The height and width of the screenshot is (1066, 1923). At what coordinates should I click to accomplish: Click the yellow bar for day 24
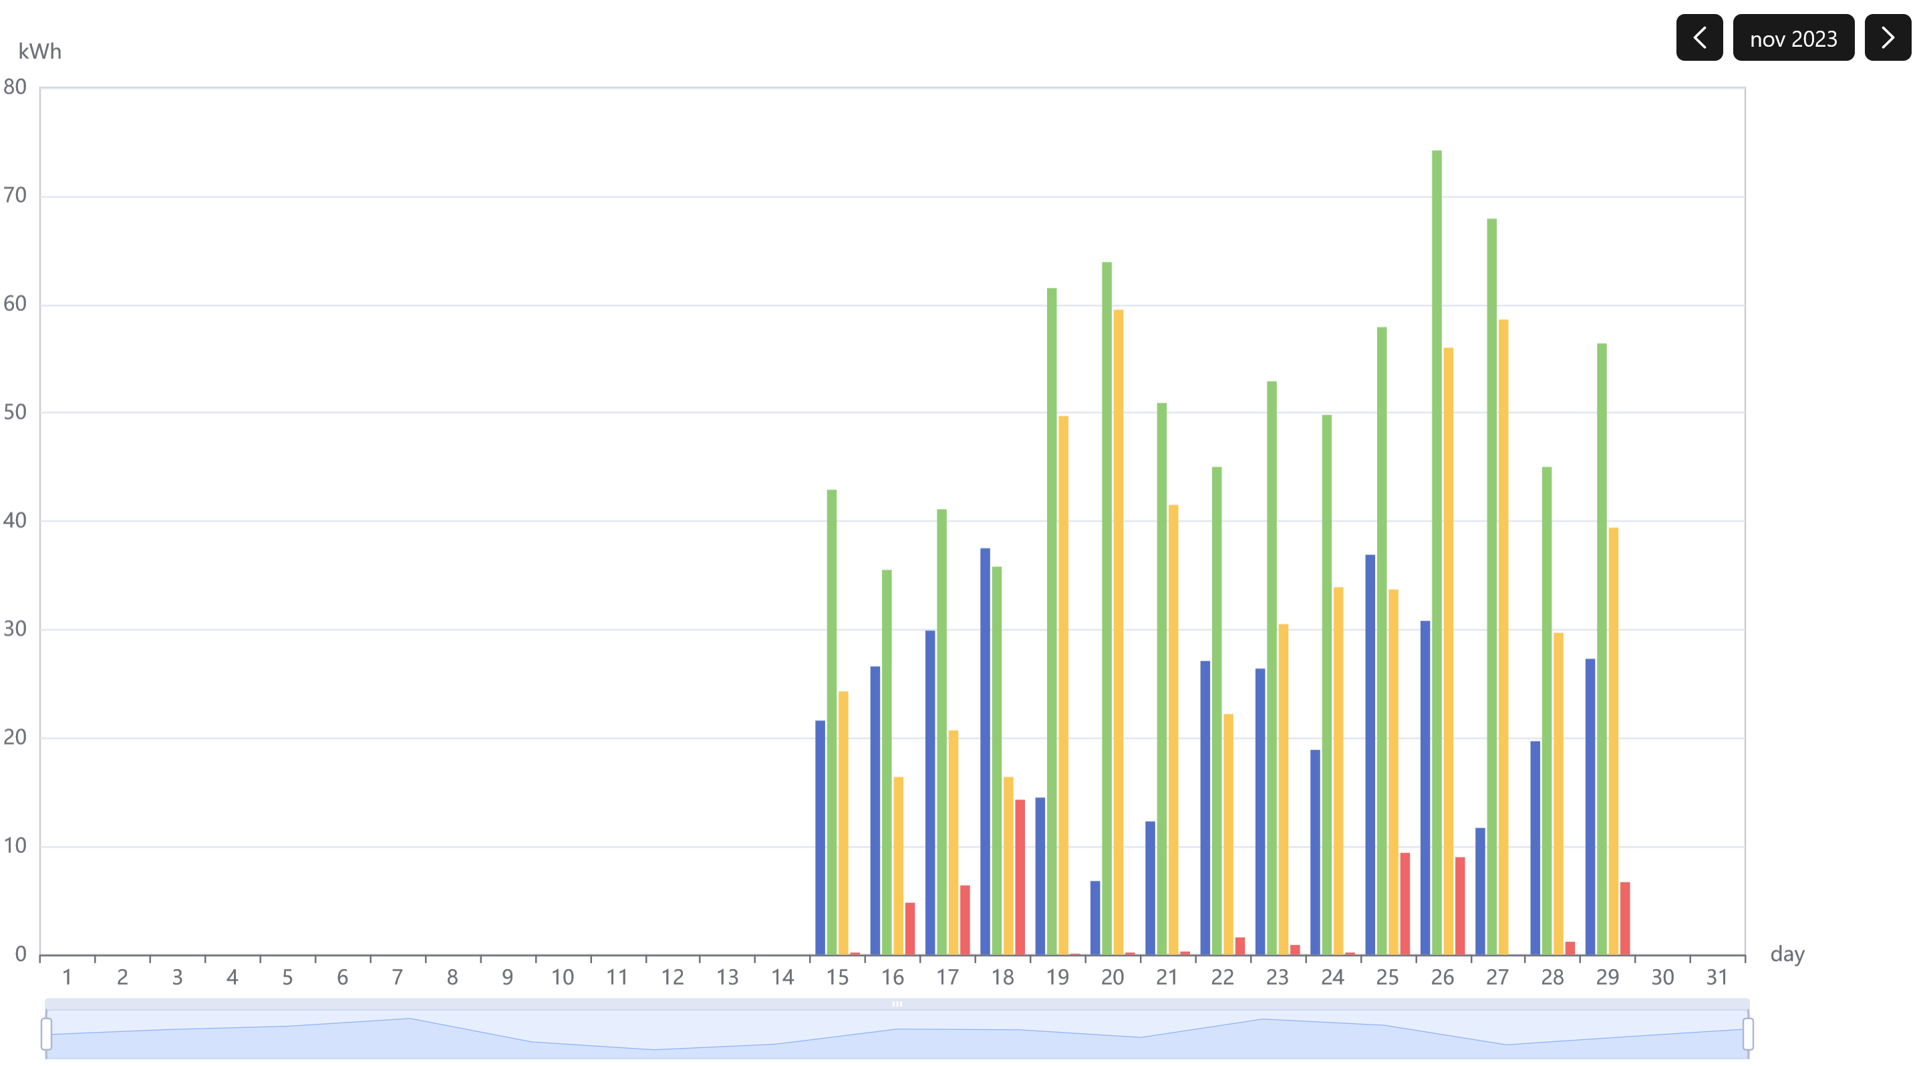click(1338, 770)
